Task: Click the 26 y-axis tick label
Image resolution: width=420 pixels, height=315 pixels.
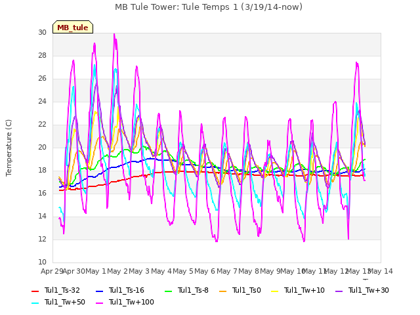Action: 42,79
